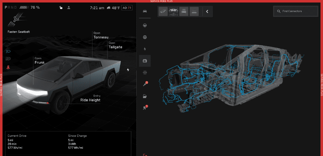Tap the weather cloud icon

click(108, 8)
